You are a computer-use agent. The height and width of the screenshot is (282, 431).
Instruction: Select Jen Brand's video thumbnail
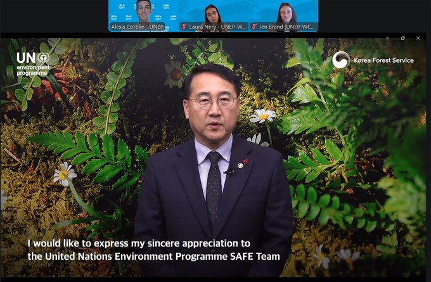coord(283,11)
